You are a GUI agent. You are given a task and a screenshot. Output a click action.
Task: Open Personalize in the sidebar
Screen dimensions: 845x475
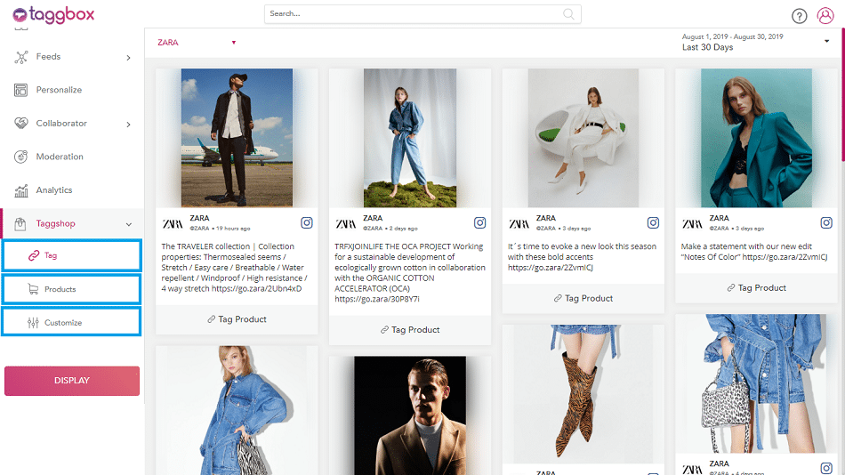point(59,90)
